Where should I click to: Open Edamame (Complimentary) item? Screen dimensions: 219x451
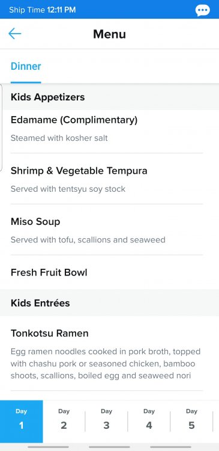tap(107, 132)
